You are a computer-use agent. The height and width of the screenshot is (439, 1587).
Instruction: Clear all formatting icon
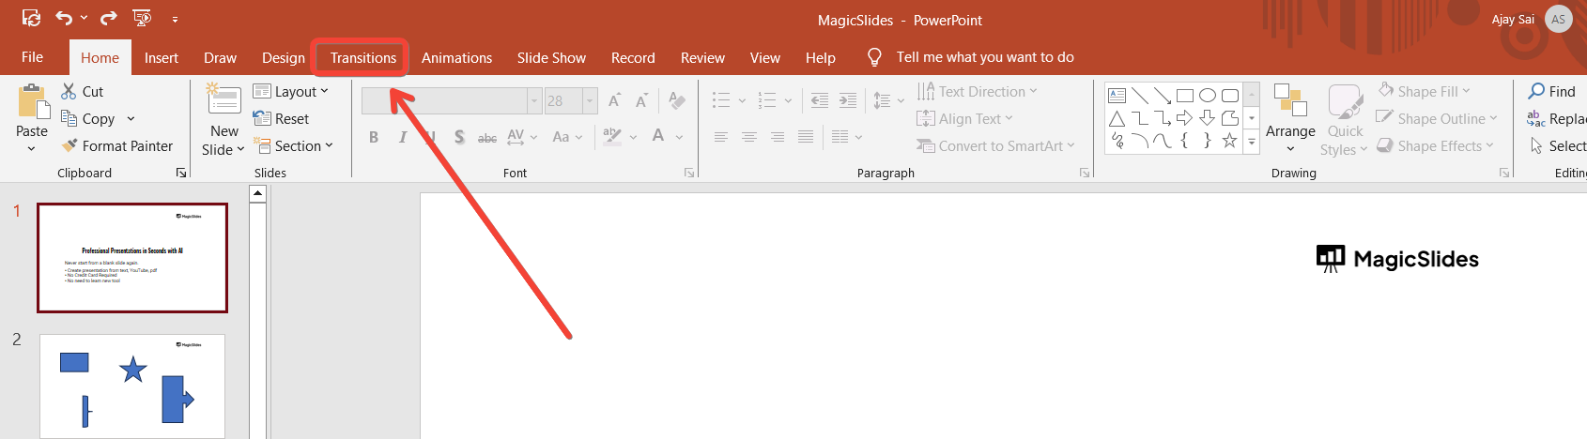[x=677, y=100]
